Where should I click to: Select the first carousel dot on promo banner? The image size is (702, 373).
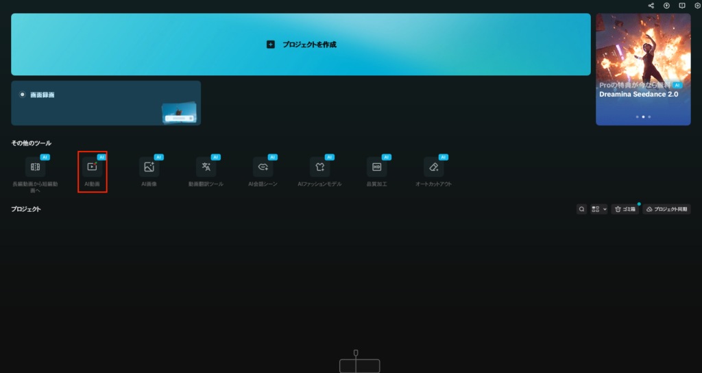[x=637, y=117]
